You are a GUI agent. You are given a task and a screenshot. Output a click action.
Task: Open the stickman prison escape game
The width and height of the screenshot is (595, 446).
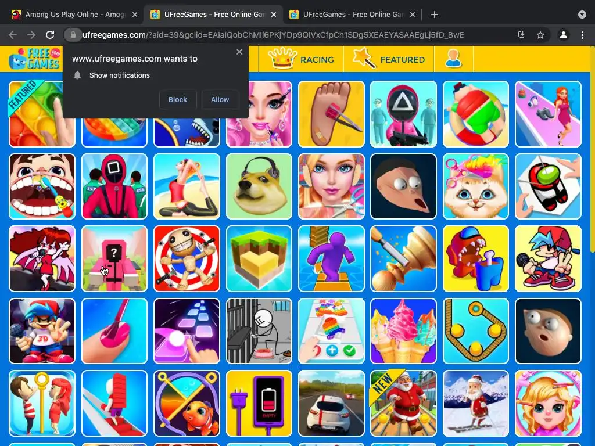tap(259, 331)
